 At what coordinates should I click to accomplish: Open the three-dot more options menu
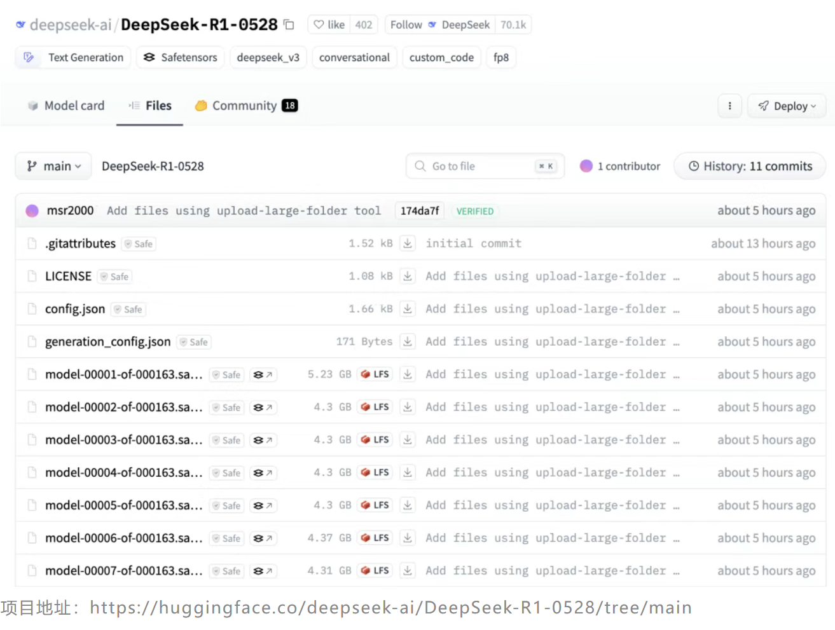click(729, 106)
